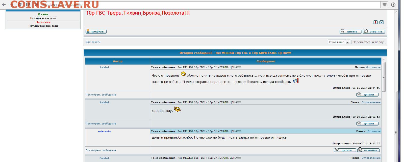Open 'Для печати' print view link
This screenshot has width=404, height=162.
coord(93,42)
